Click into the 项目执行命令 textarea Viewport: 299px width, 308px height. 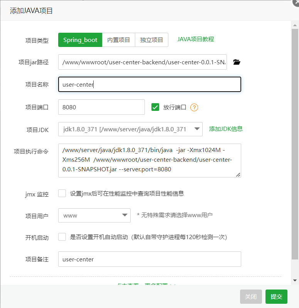pos(149,161)
